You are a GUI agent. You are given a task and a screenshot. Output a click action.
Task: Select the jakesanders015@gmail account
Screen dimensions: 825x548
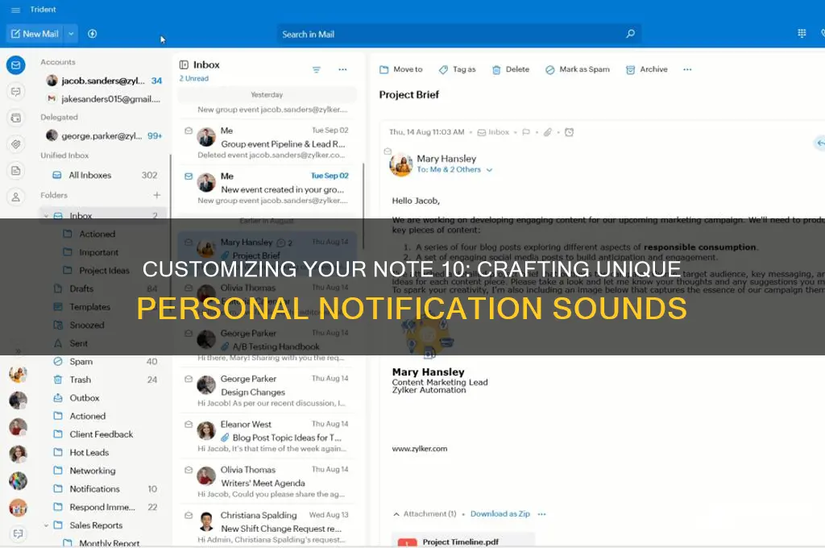point(104,99)
